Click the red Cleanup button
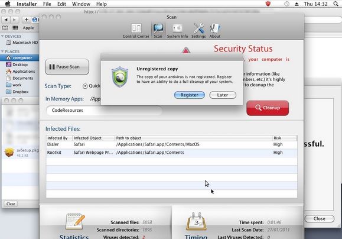Viewport: 342px width, 239px height. click(x=268, y=108)
